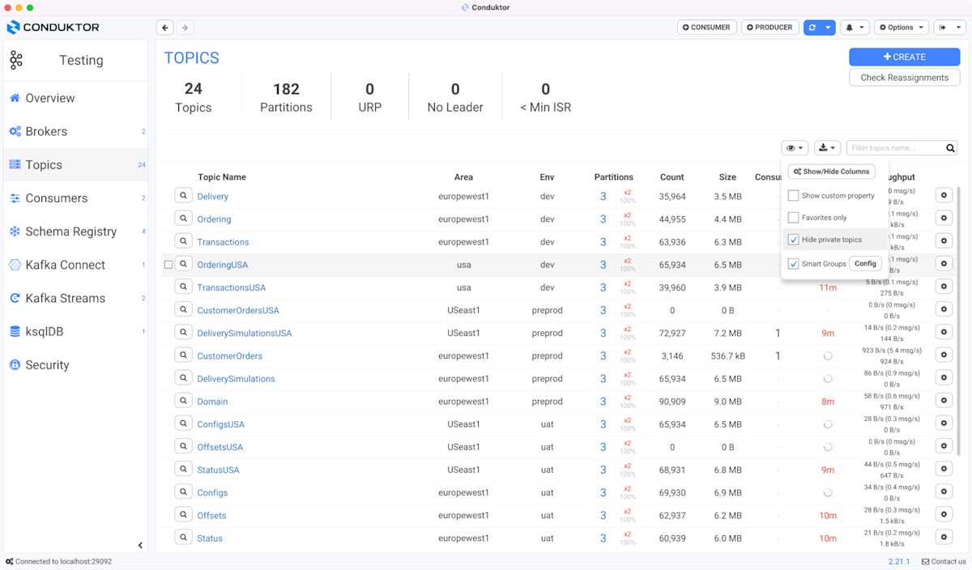Click gear icon for Ordering row
Screen dimensions: 972x570
coord(944,218)
